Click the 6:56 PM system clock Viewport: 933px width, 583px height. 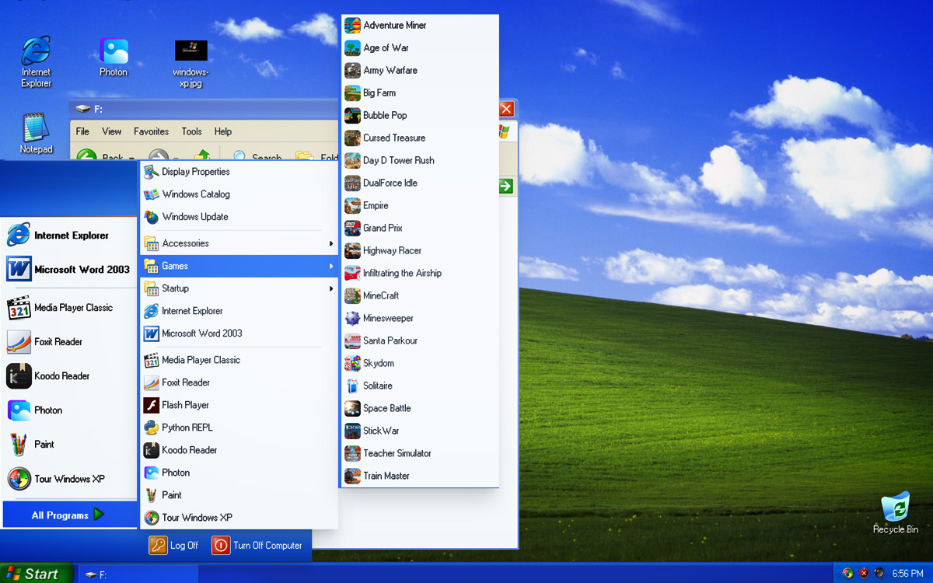tap(907, 574)
